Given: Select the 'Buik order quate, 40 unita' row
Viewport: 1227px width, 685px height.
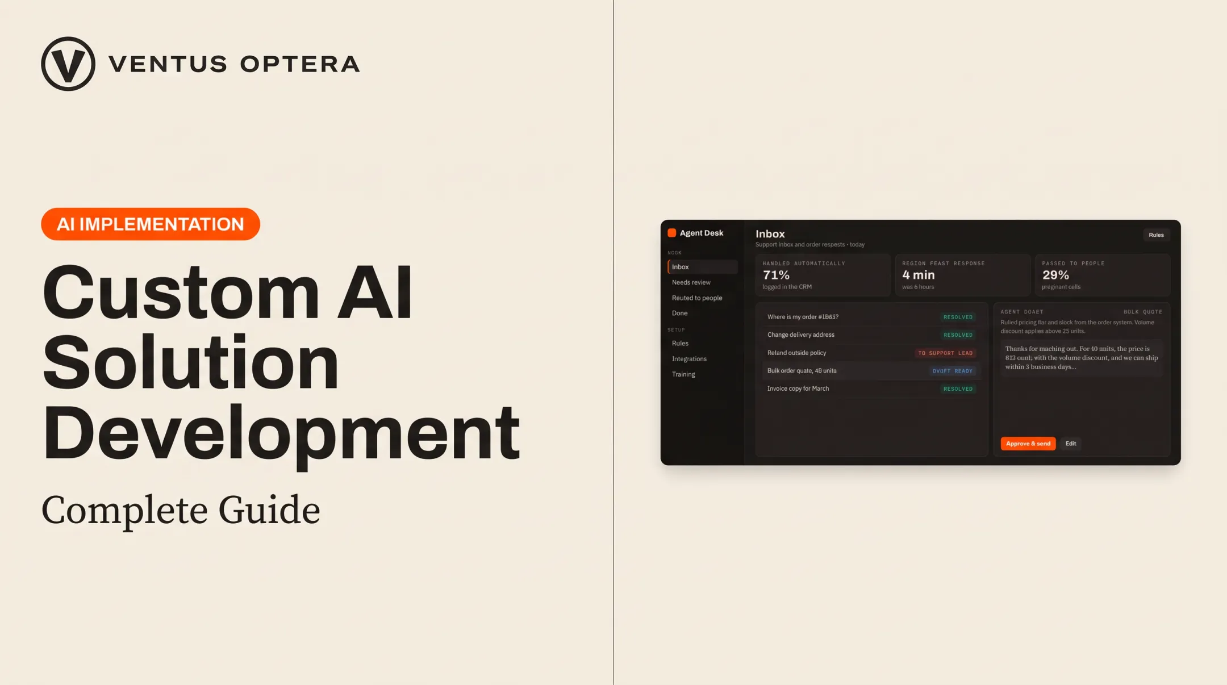Looking at the screenshot, I should click(871, 371).
